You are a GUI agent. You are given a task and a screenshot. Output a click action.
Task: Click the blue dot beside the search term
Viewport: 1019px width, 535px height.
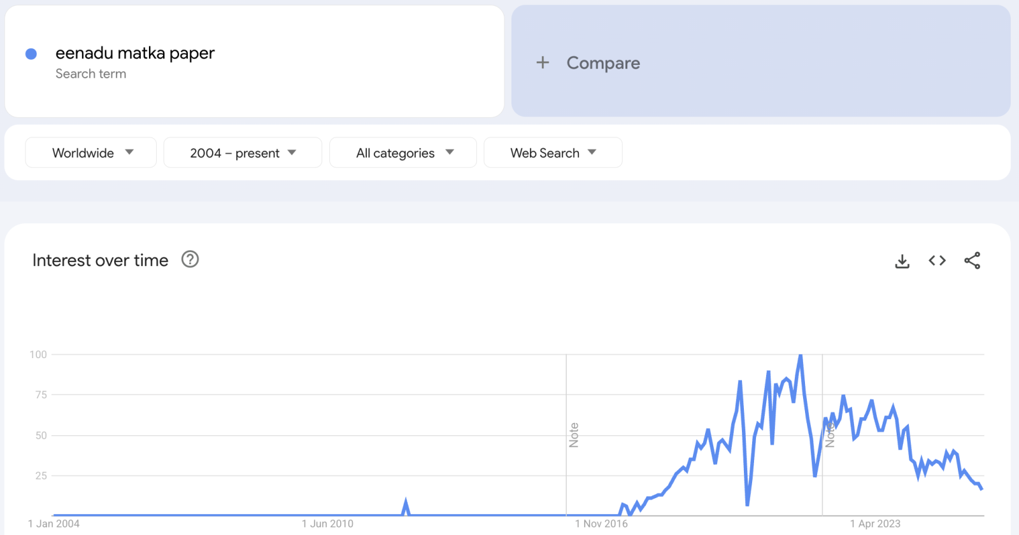tap(30, 53)
